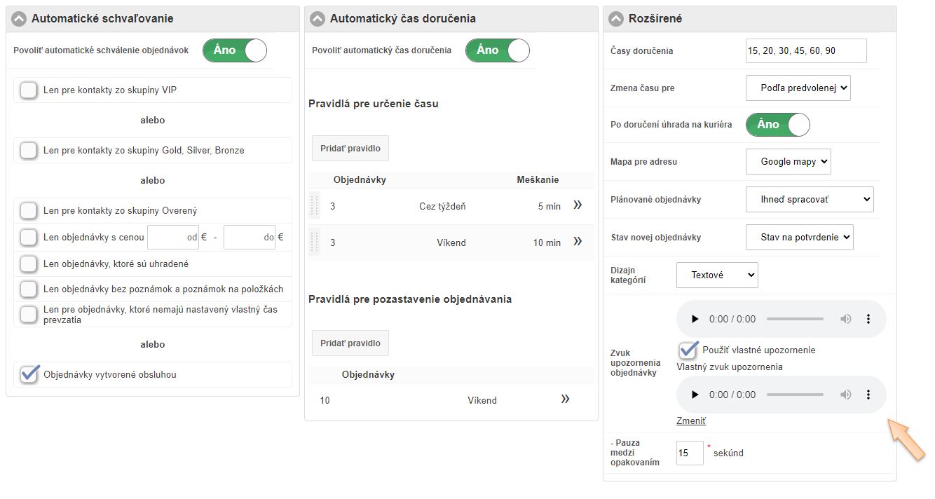Click the drag handle of the Víkend 10 min rule
The width and height of the screenshot is (935, 499).
point(314,242)
